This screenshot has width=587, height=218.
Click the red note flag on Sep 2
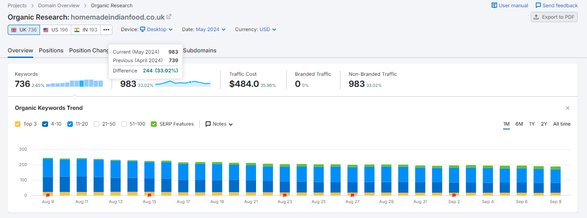click(x=454, y=195)
